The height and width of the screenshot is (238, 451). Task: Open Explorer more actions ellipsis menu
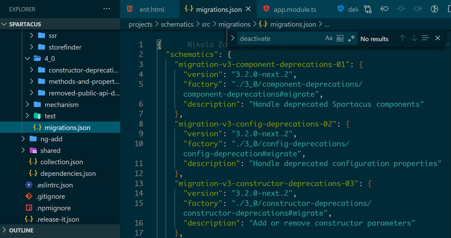tap(107, 9)
